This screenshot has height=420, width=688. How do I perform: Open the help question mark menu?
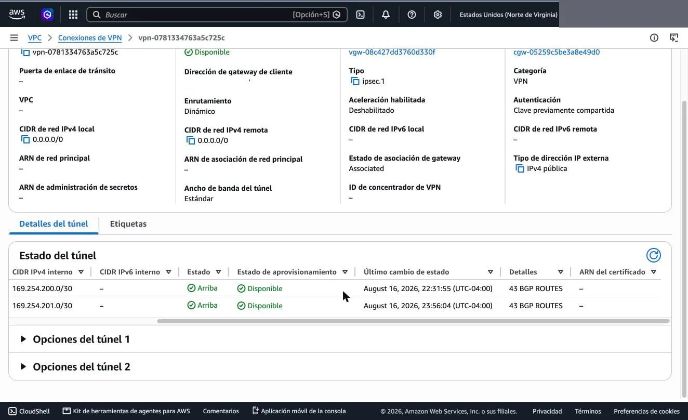412,15
